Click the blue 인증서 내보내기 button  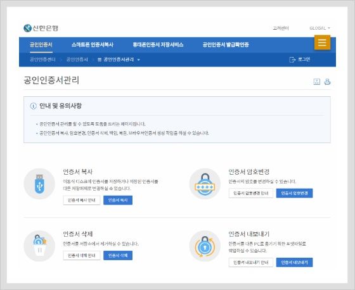tap(294, 262)
